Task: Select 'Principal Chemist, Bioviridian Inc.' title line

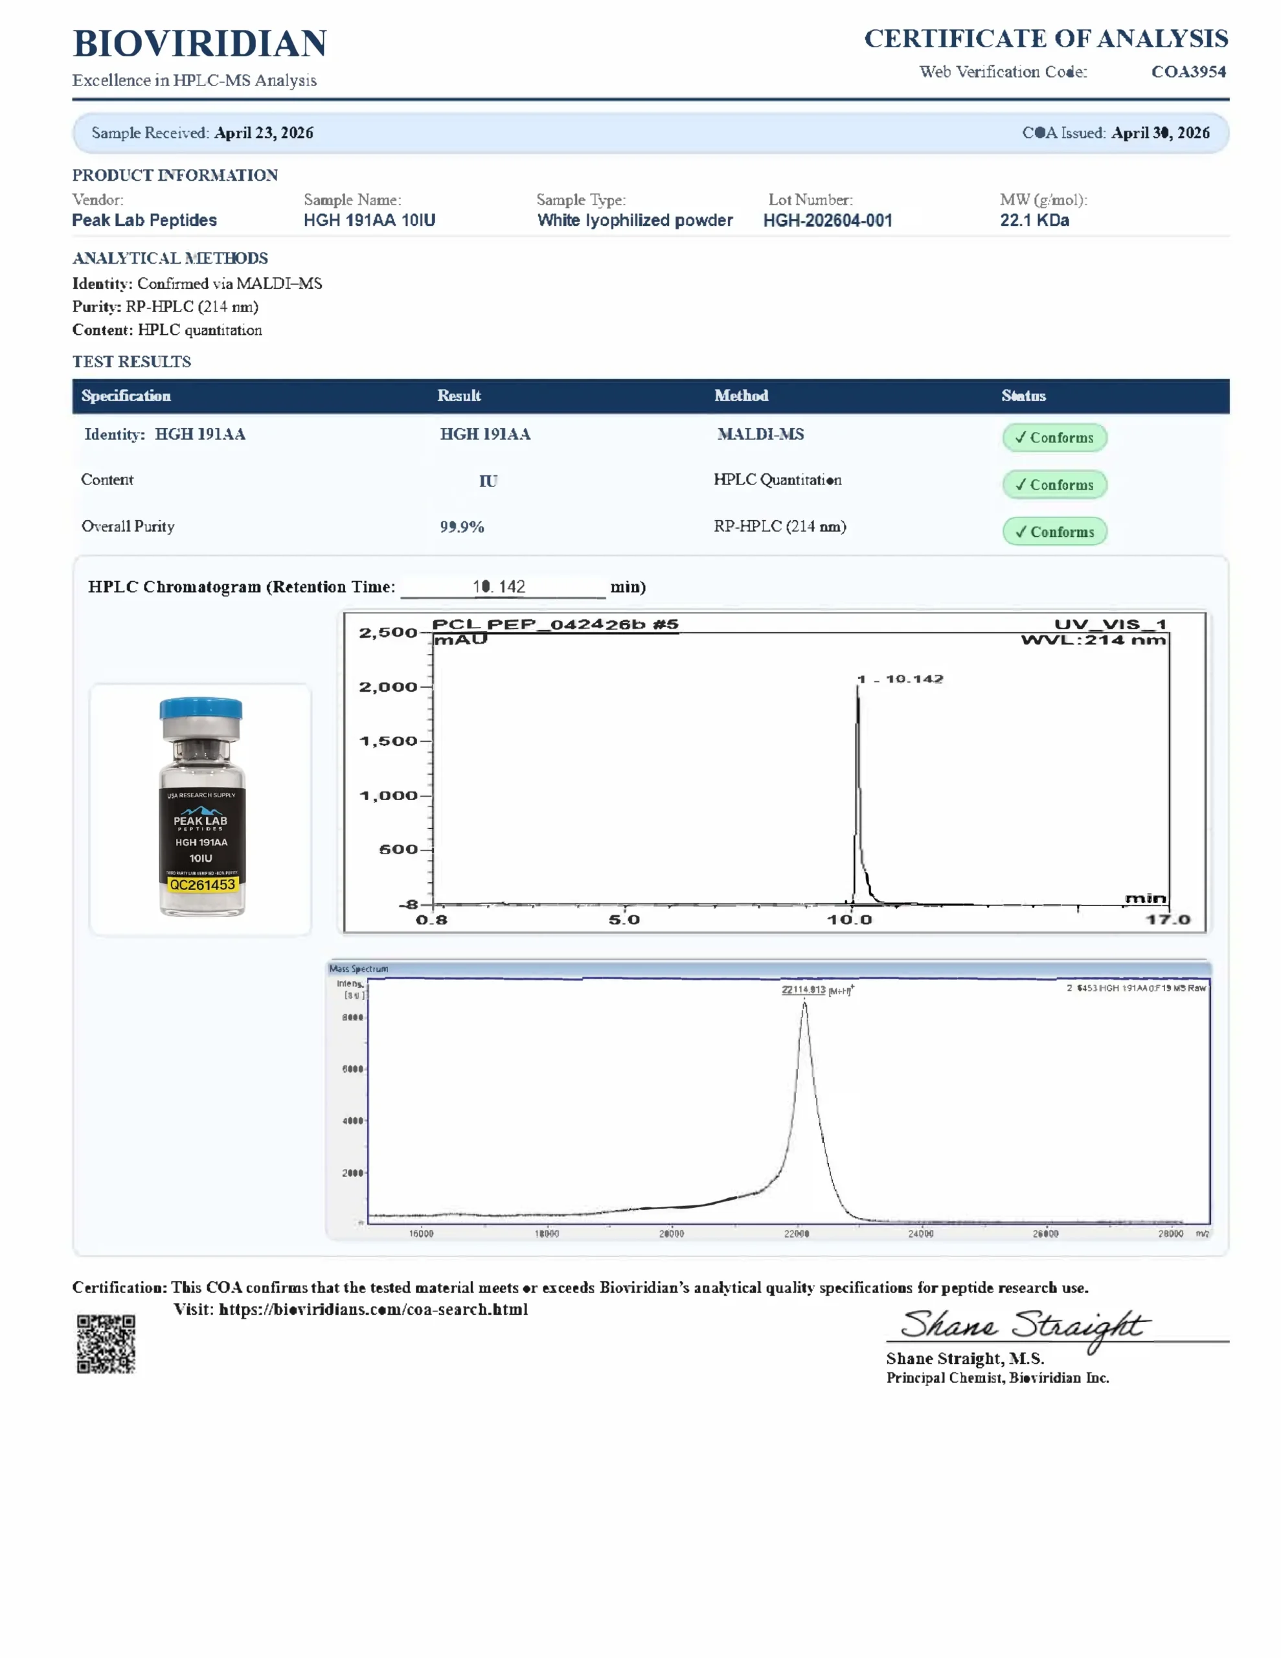Action: point(997,1378)
